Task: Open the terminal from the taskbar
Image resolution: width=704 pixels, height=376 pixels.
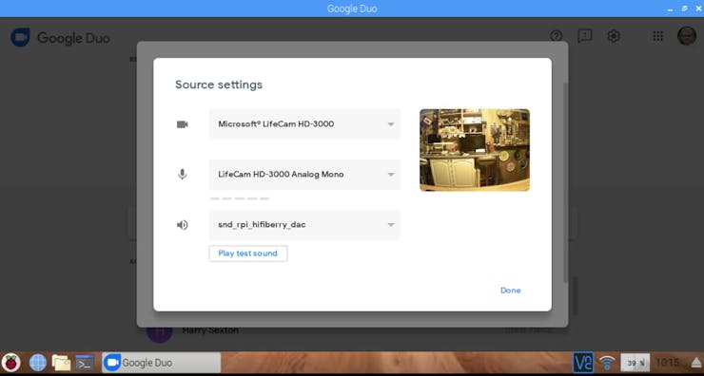Action: click(85, 362)
